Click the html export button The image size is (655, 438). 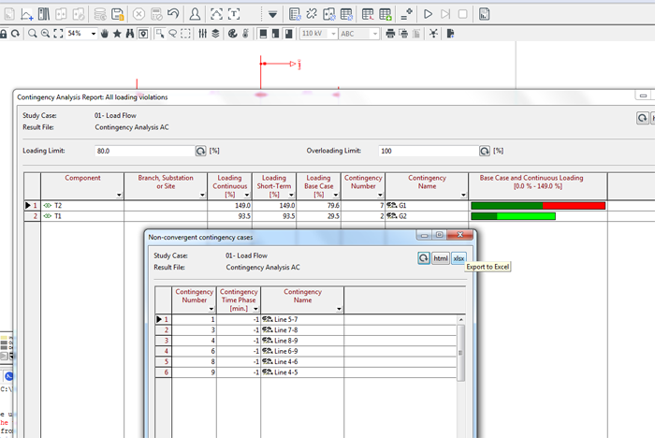click(x=440, y=258)
